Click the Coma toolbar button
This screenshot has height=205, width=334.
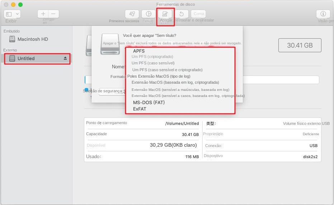click(198, 14)
